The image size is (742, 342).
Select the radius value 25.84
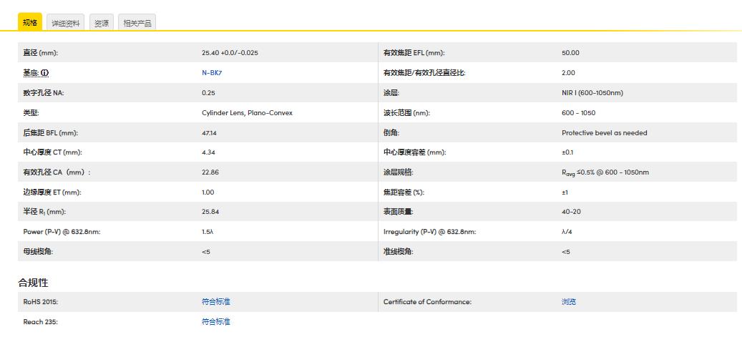210,212
